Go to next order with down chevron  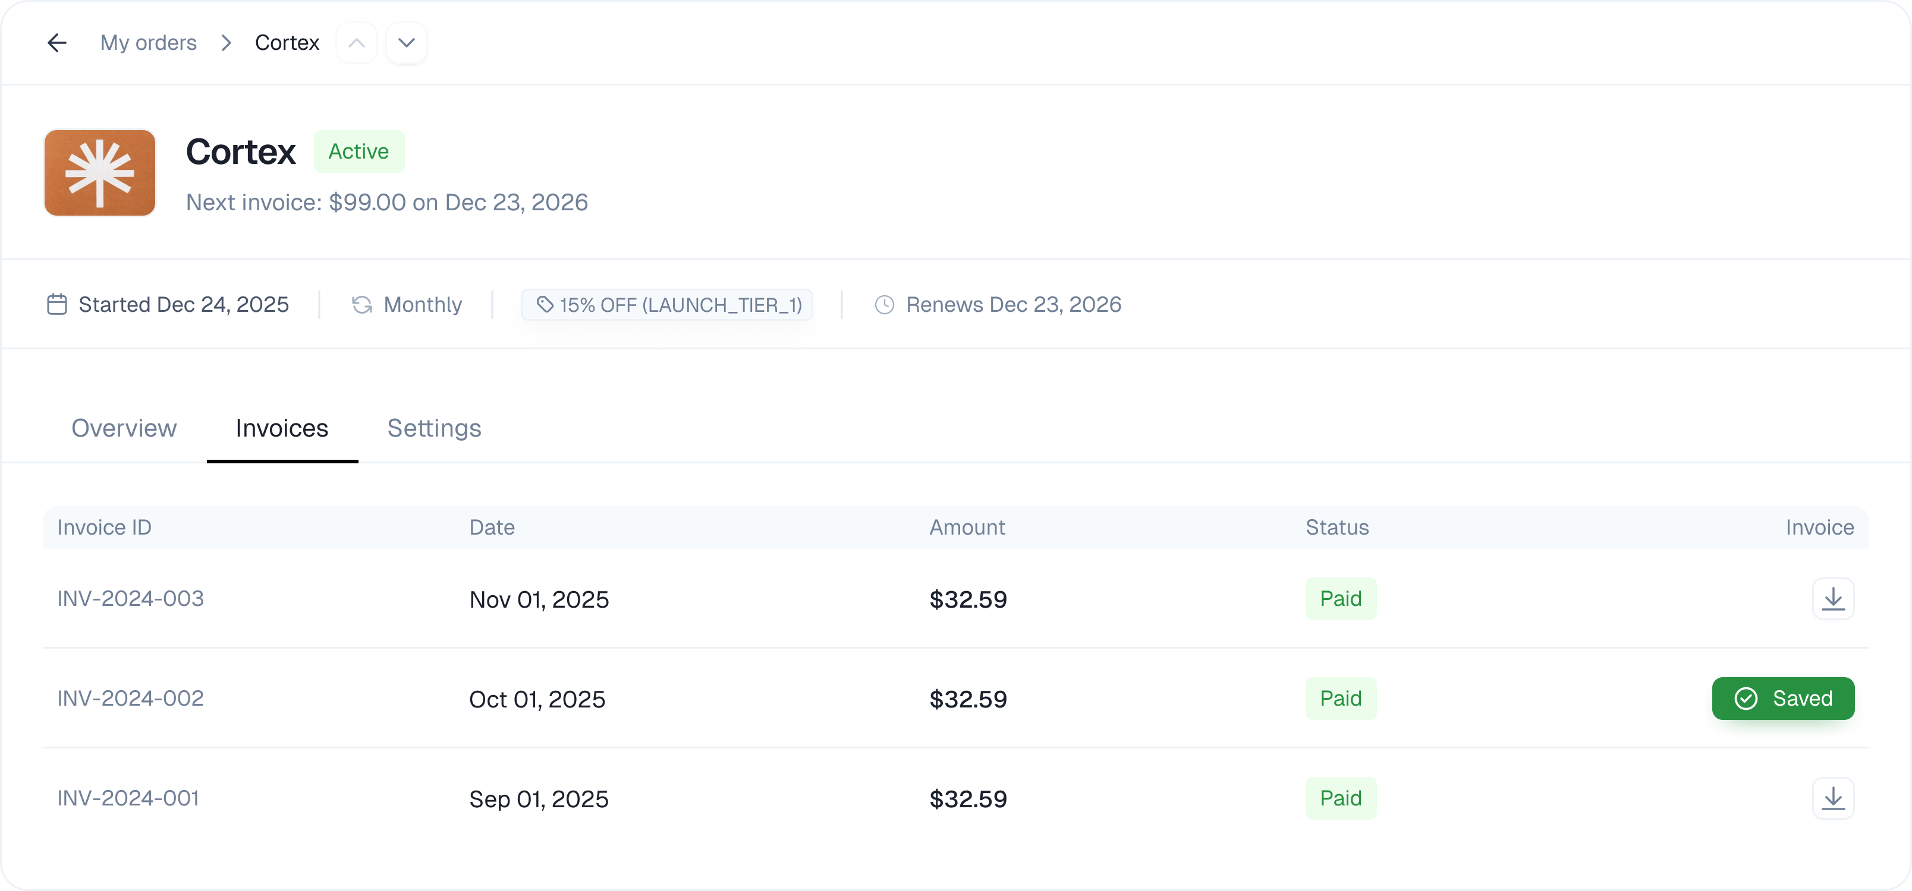(x=406, y=43)
